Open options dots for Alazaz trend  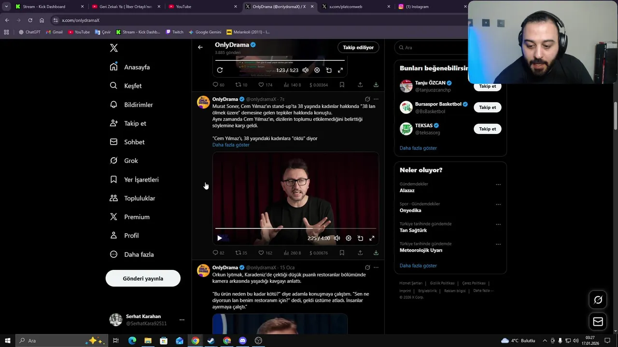tap(498, 185)
